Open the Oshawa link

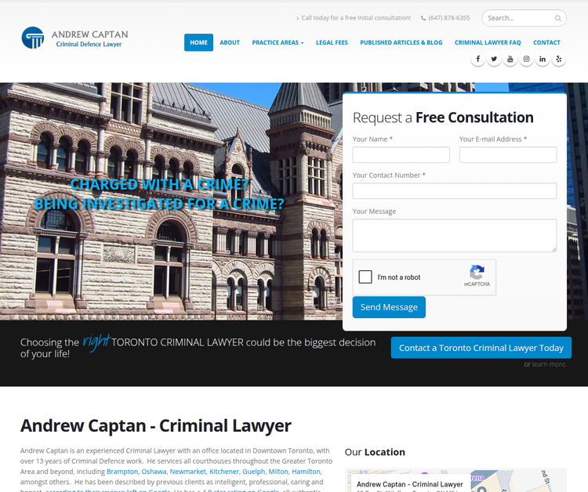click(154, 472)
